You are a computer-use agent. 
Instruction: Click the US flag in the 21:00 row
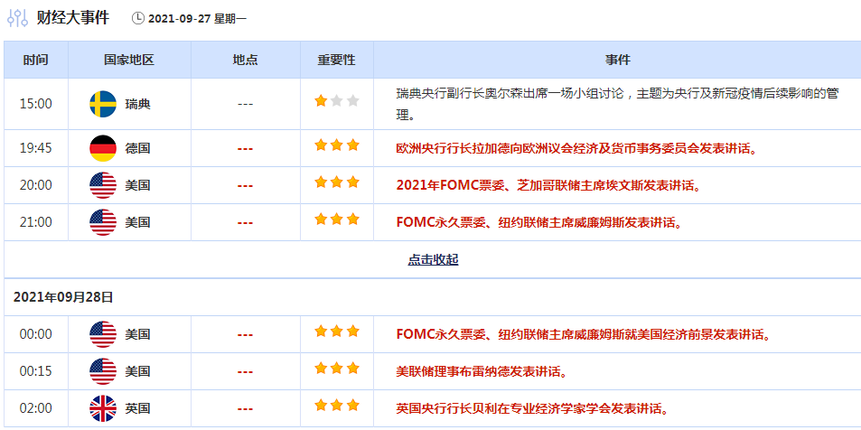[103, 222]
